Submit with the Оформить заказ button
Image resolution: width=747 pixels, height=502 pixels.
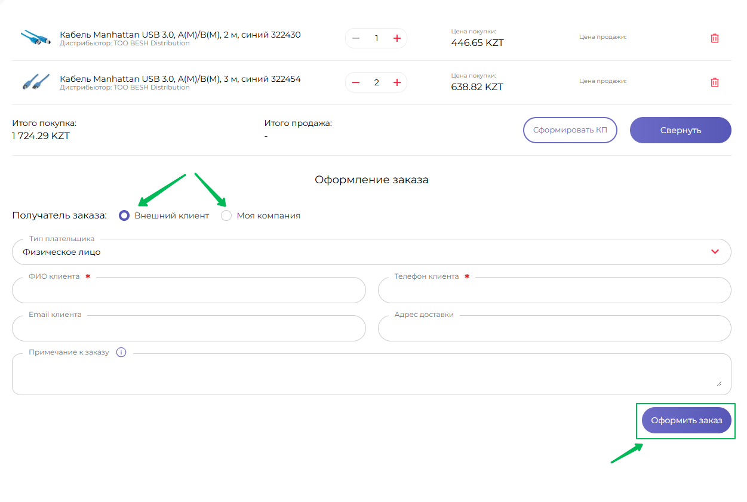point(686,420)
